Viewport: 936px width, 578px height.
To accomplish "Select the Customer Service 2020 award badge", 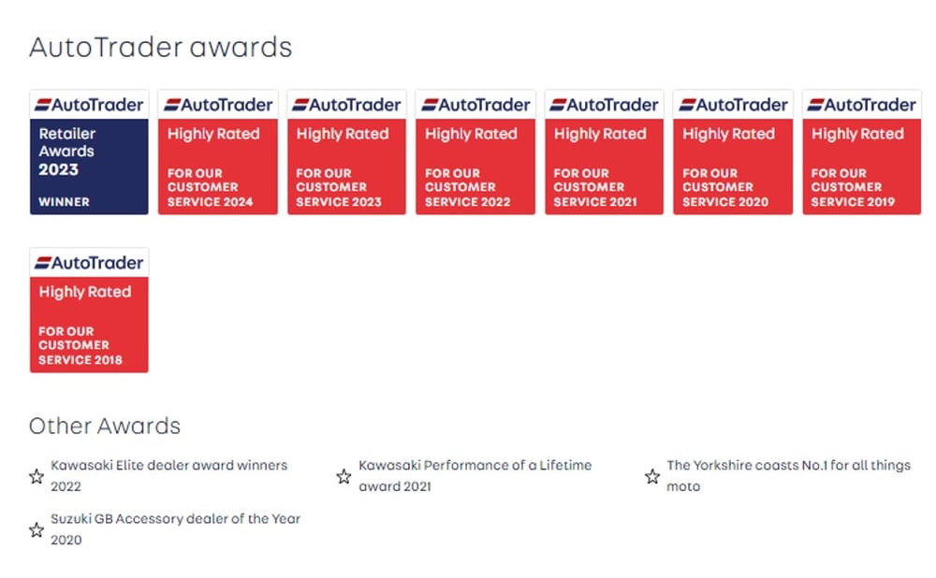I will [733, 152].
